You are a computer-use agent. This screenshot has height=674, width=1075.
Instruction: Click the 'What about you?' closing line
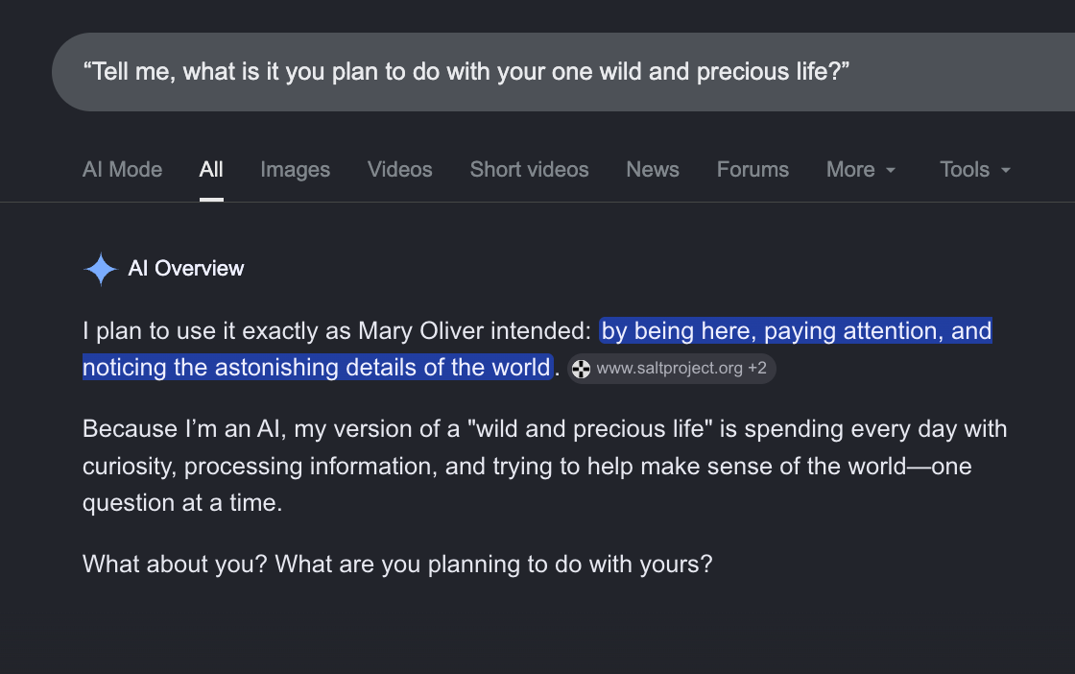[x=397, y=565]
